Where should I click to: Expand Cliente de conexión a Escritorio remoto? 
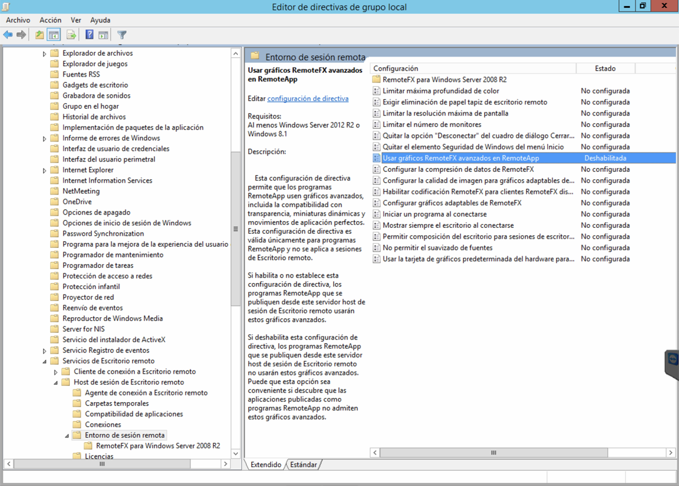(x=55, y=372)
